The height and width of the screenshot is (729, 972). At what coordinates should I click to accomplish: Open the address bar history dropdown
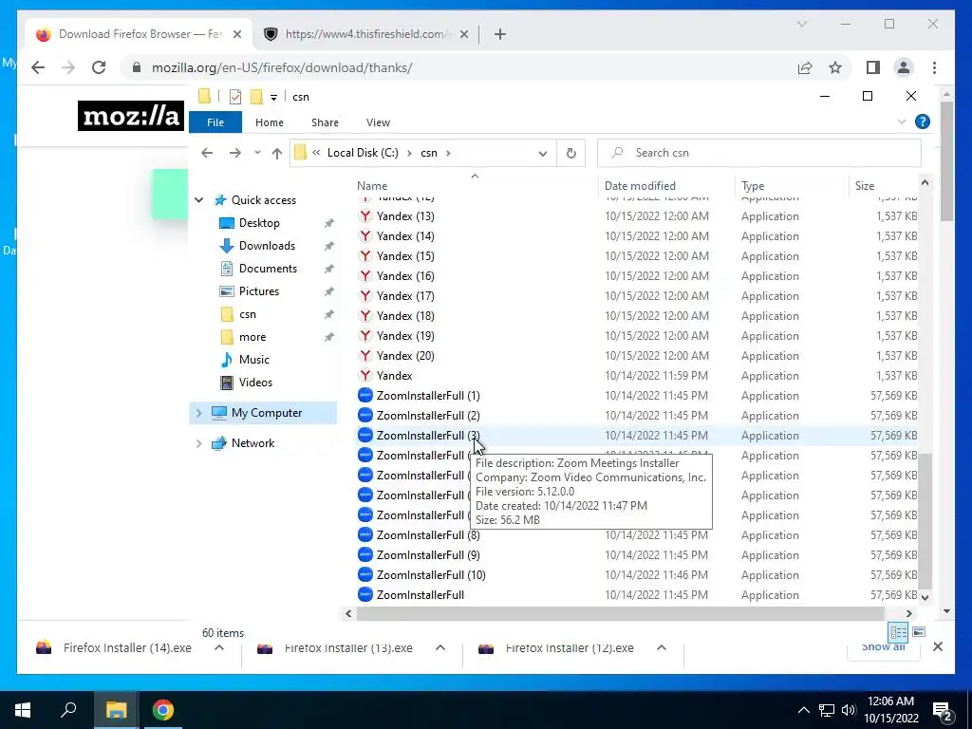(542, 153)
